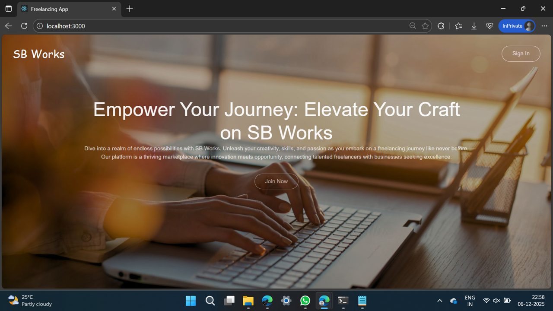Screen dimensions: 553x311
Task: Click the Sign In button
Action: tap(521, 54)
